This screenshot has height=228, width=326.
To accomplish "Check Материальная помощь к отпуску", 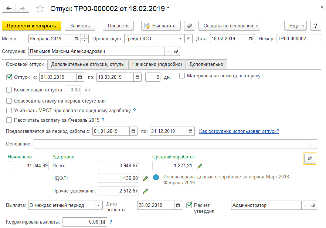I will coord(182,76).
